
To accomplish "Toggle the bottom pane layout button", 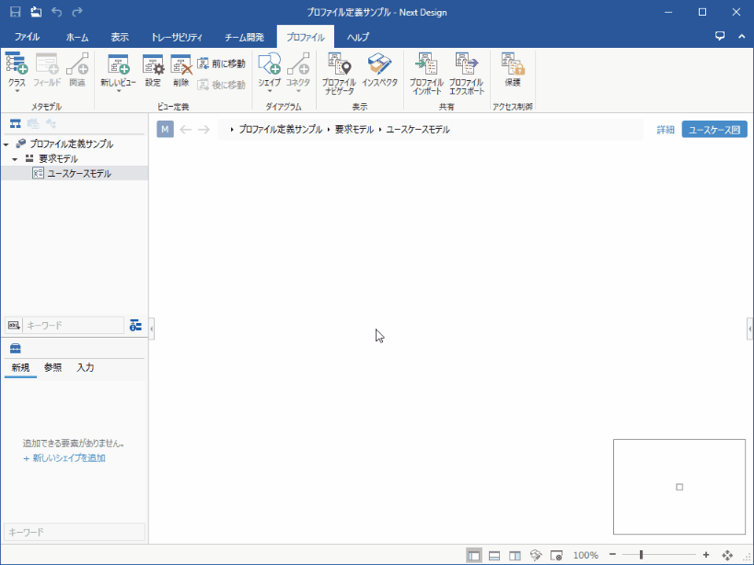I will tap(494, 555).
